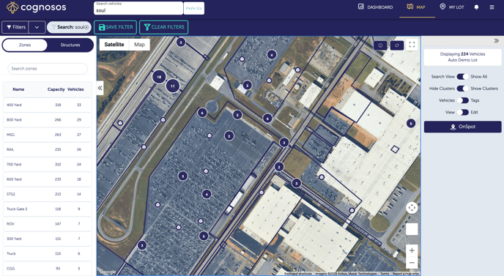Sort zones by Capacity column
504x276 pixels.
pos(56,89)
